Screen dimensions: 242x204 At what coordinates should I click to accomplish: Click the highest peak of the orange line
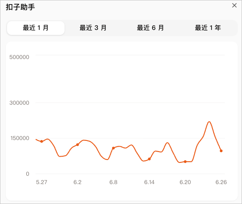coord(209,122)
